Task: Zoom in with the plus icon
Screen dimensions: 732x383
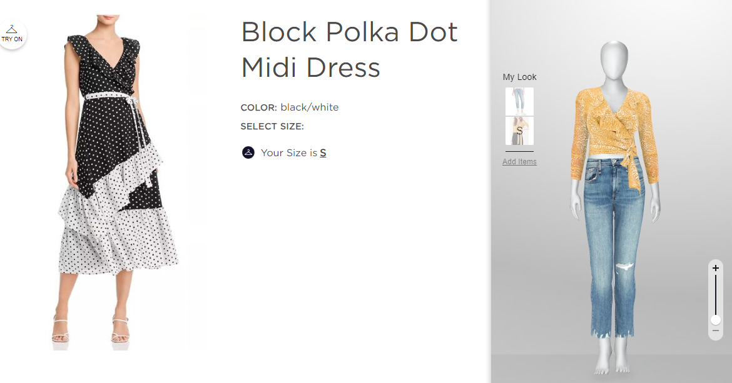Action: tap(715, 268)
